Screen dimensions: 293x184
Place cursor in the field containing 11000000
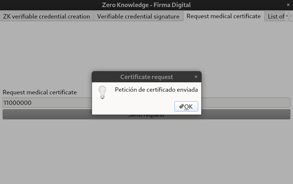pyautogui.click(x=44, y=103)
